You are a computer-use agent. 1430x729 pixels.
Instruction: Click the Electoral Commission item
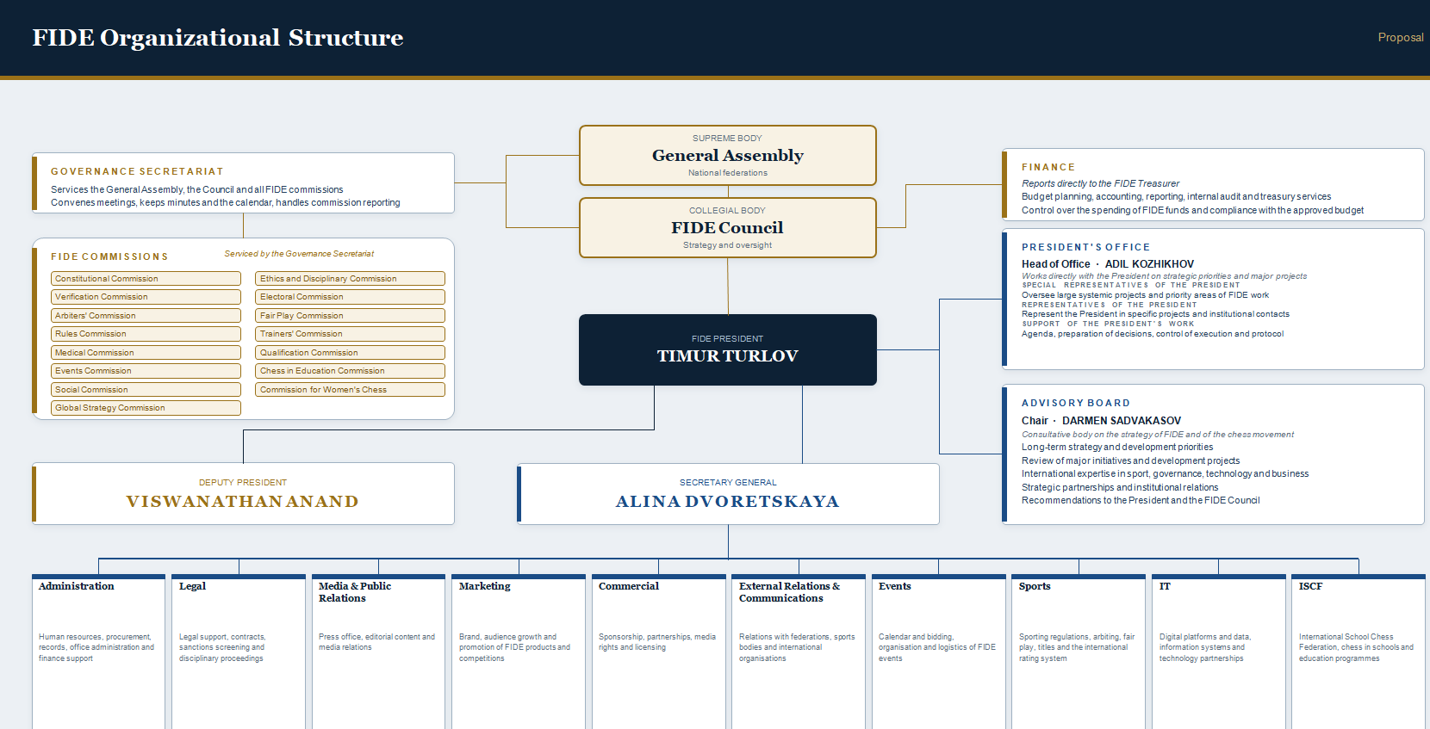click(350, 297)
